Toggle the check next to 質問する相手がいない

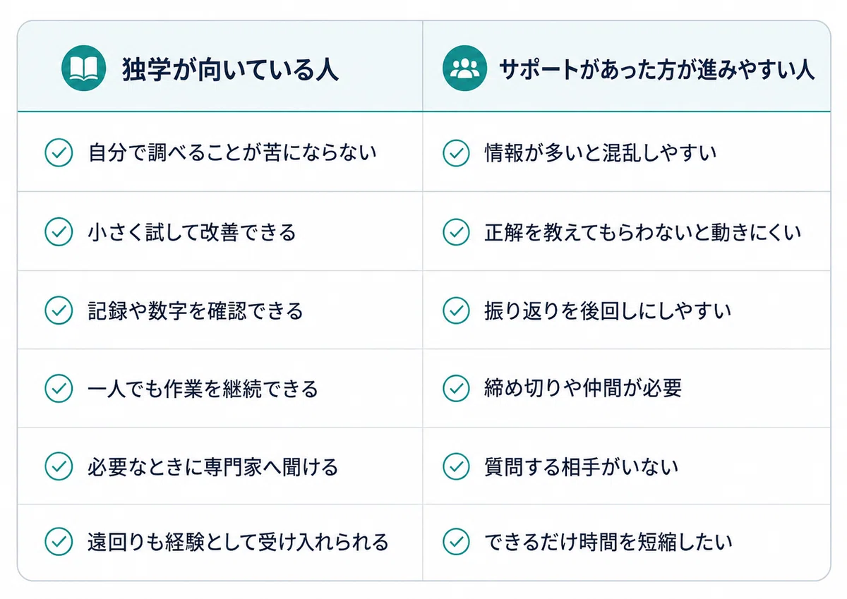click(456, 466)
